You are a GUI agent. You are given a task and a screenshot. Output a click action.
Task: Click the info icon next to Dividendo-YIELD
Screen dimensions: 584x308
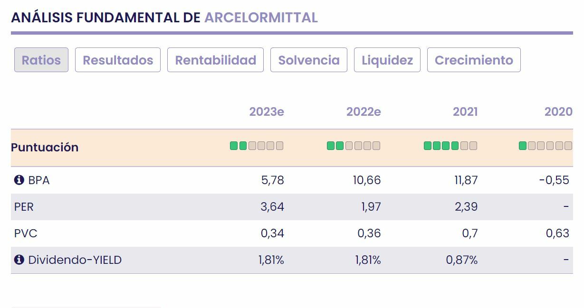(19, 260)
